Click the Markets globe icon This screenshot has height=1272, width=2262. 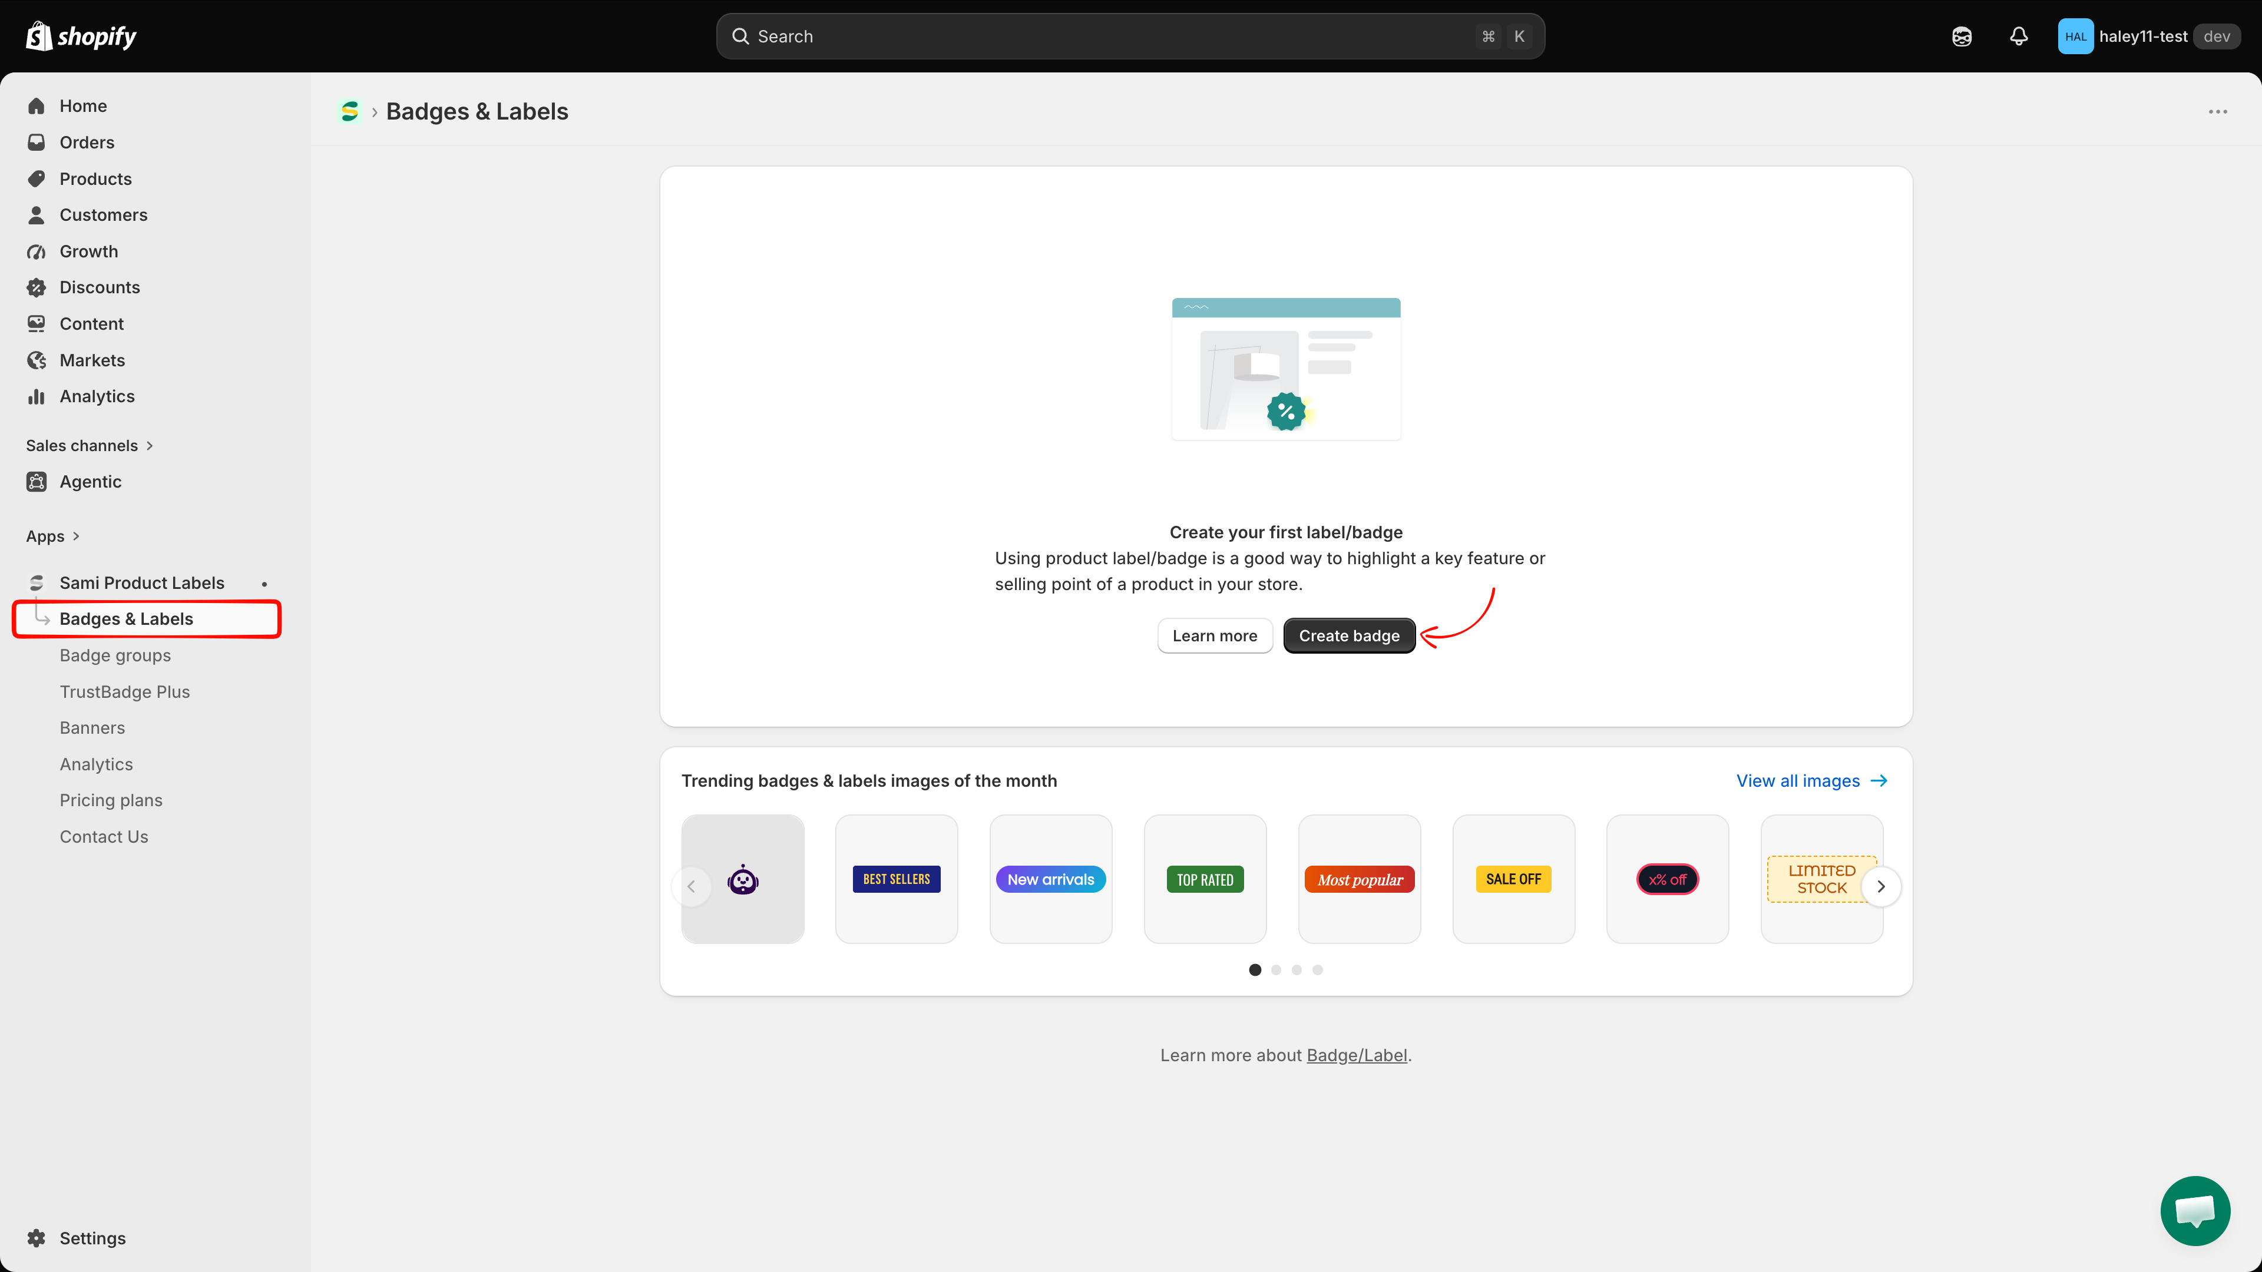pos(36,361)
